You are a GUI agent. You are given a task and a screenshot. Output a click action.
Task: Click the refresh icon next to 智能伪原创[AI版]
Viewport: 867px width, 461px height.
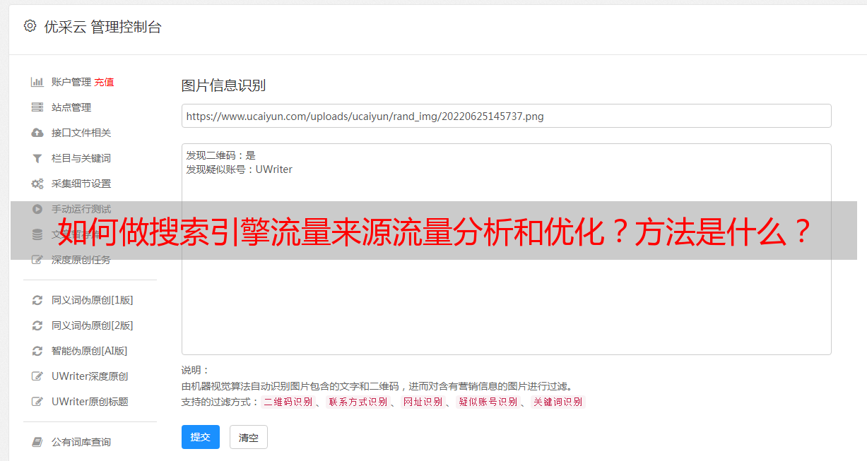pyautogui.click(x=37, y=351)
